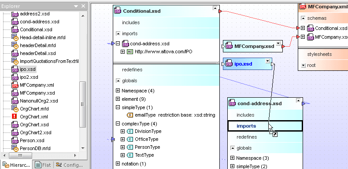Click the red output connector of Conditional.xsd box
This screenshot has height=169, width=348.
point(220,11)
